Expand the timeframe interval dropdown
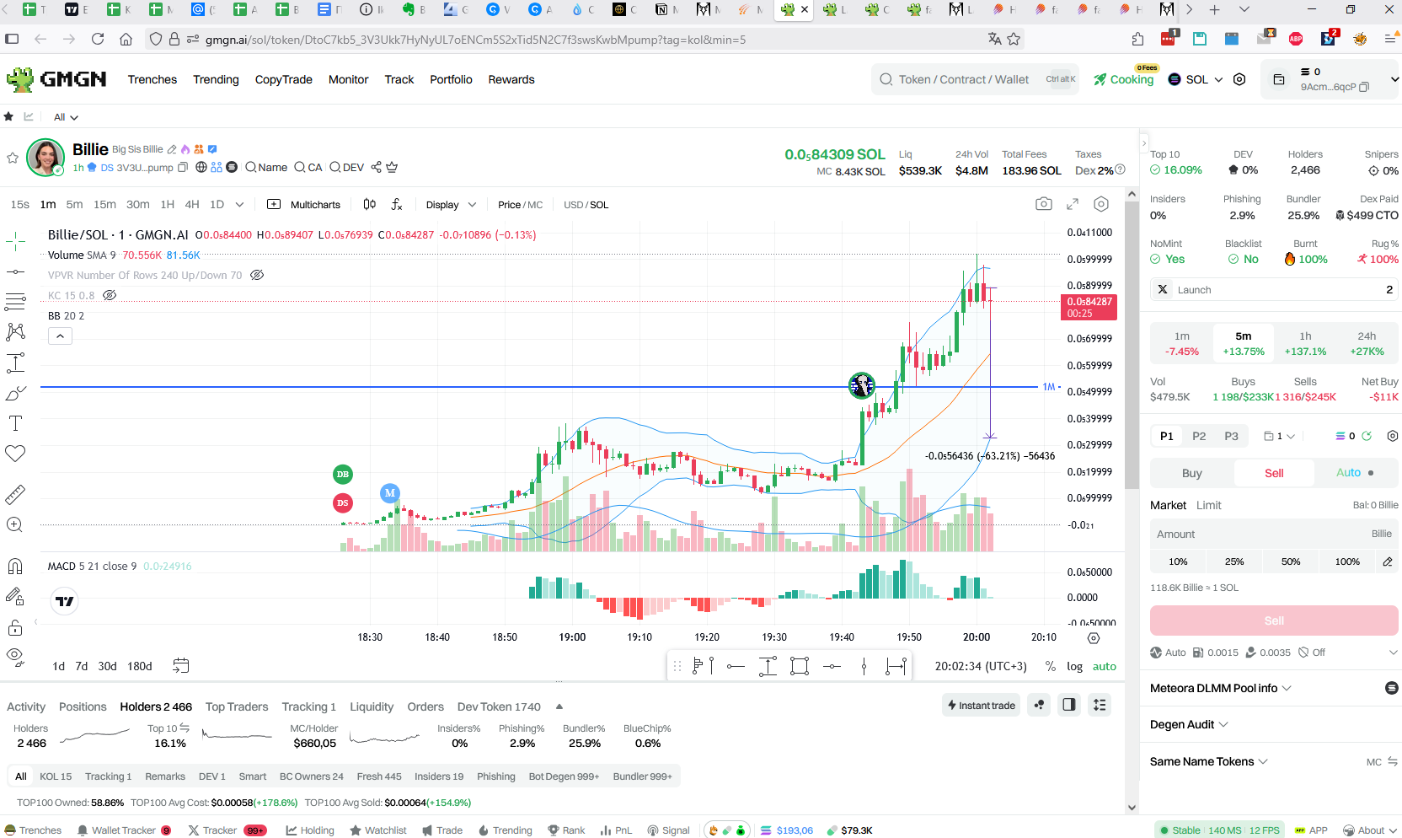The width and height of the screenshot is (1402, 838). (240, 204)
